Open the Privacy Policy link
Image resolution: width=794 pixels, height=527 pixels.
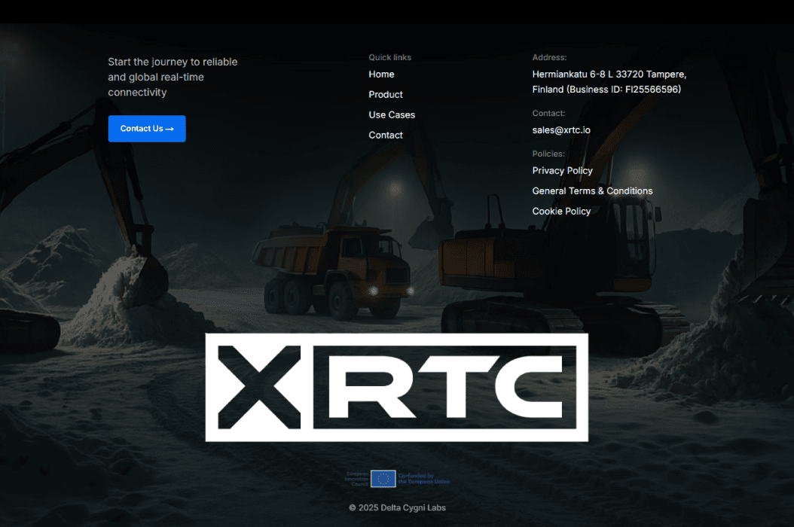562,171
